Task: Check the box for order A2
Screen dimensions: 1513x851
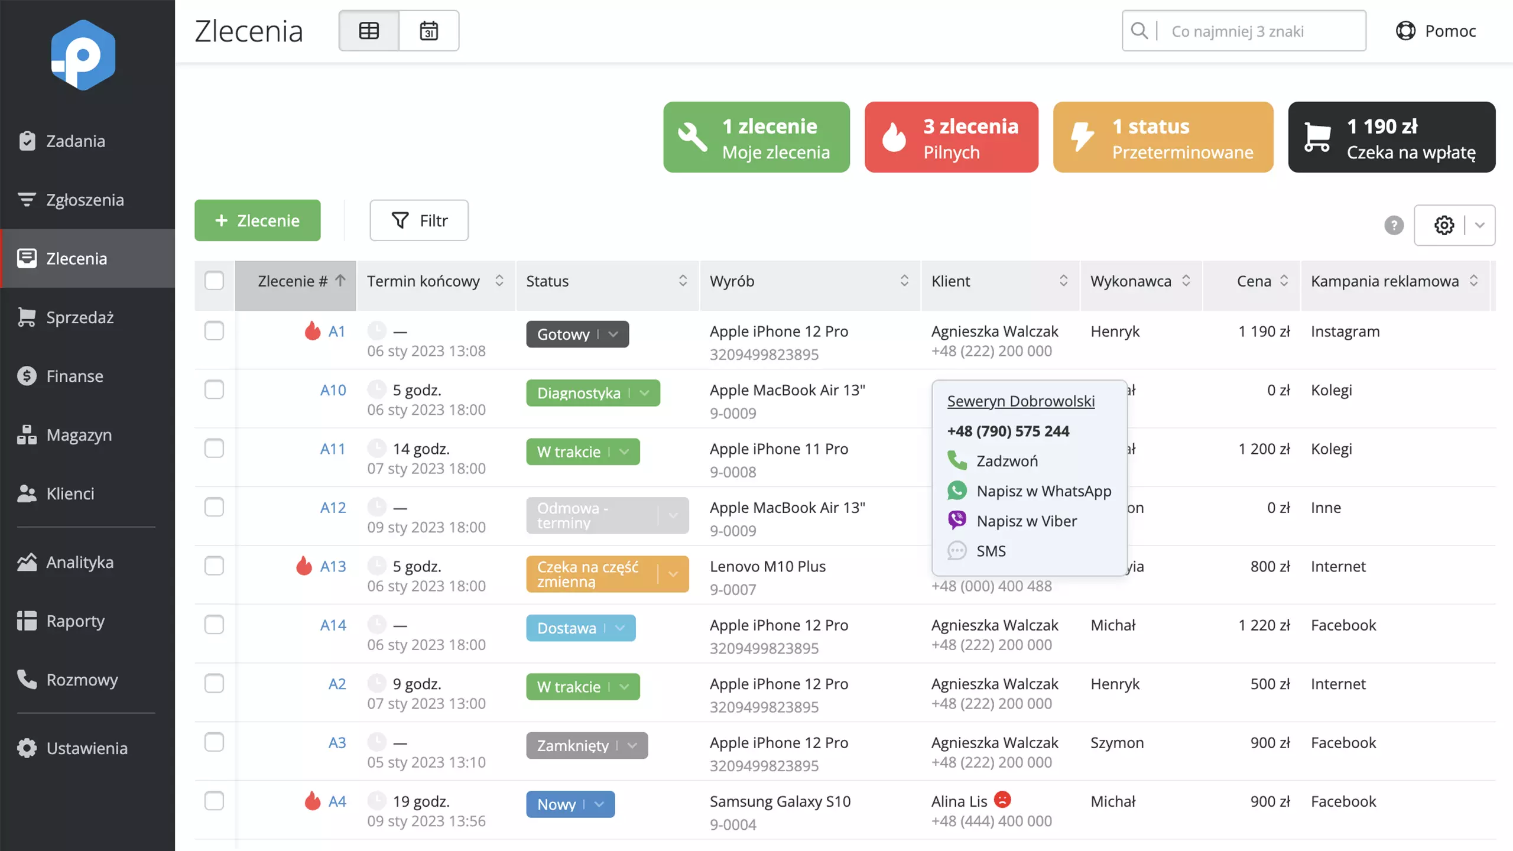Action: (214, 683)
